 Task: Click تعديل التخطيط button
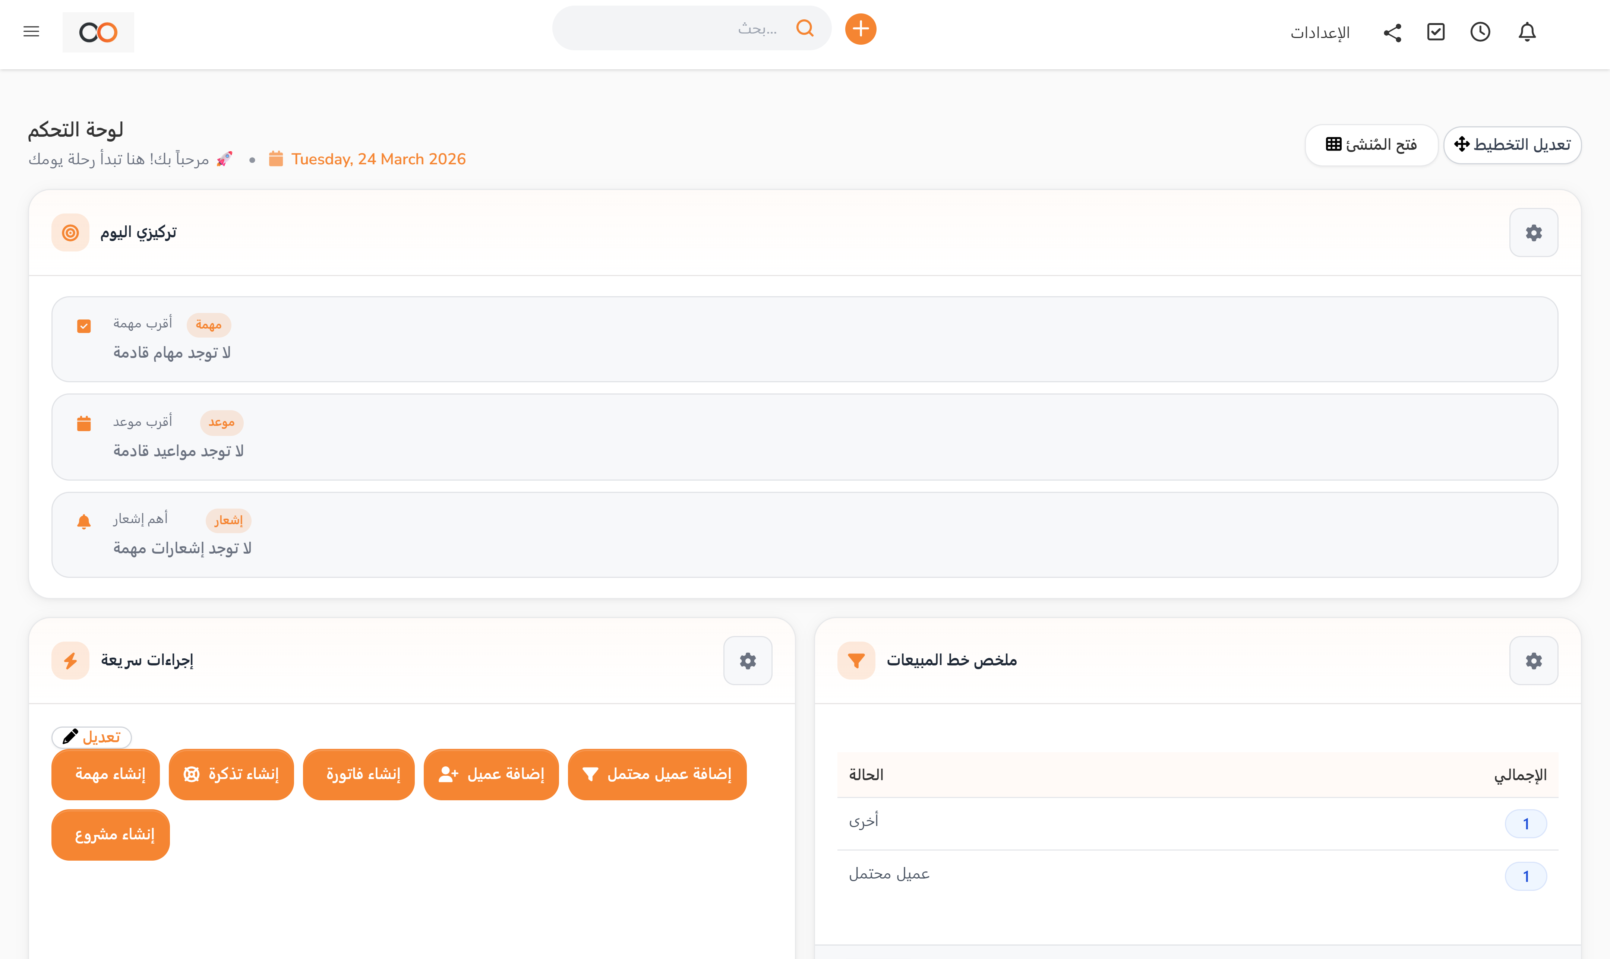tap(1512, 145)
